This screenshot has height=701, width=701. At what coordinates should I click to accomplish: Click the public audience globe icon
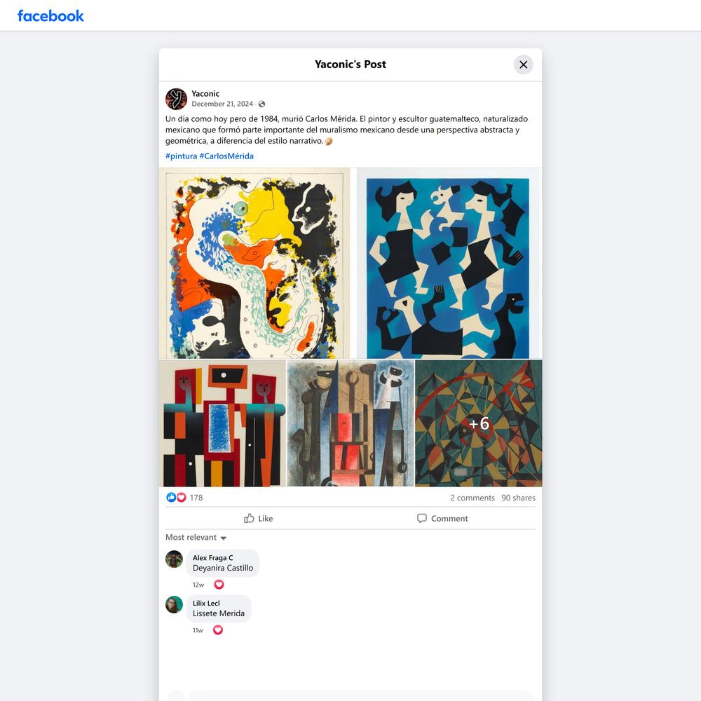tap(262, 104)
